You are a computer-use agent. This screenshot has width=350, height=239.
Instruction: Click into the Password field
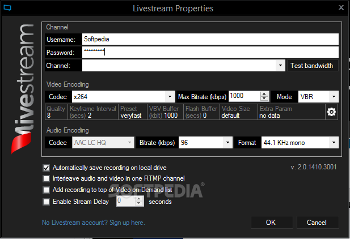coord(210,52)
